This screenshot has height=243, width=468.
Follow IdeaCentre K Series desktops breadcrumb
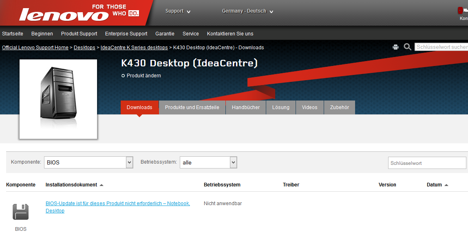point(134,47)
